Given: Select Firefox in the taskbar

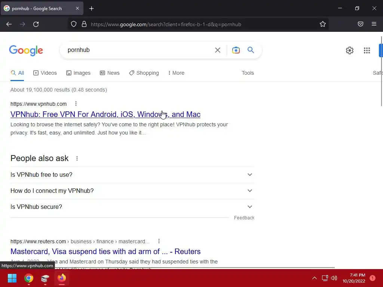Looking at the screenshot, I should pos(62,278).
